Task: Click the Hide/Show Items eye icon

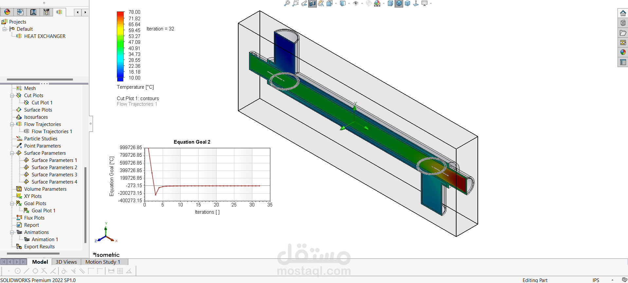Action: click(356, 3)
